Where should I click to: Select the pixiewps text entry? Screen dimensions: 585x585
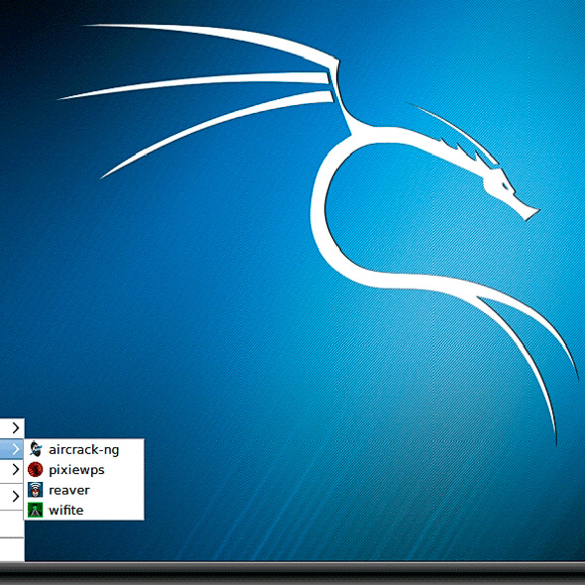76,470
